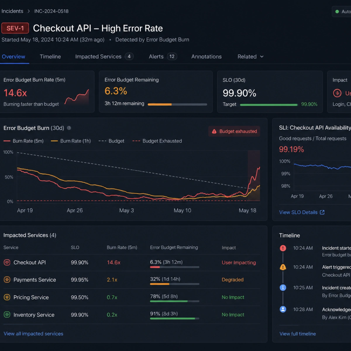The height and width of the screenshot is (351, 351).
Task: Click the SEV-1 severity badge
Action: point(15,28)
